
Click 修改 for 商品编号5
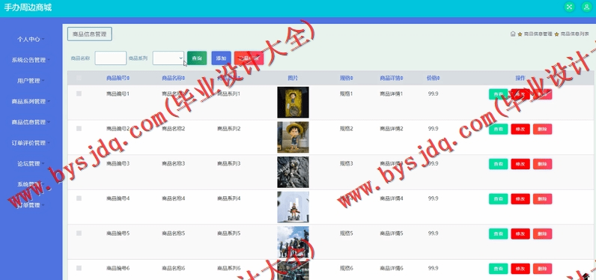520,234
